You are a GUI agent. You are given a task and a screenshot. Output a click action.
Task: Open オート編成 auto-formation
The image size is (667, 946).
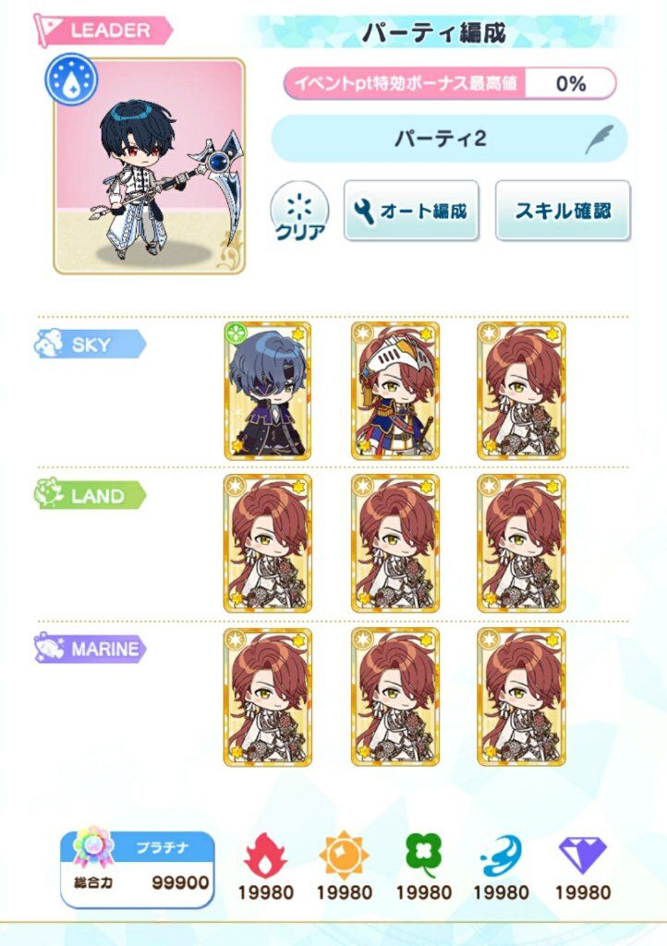(411, 211)
